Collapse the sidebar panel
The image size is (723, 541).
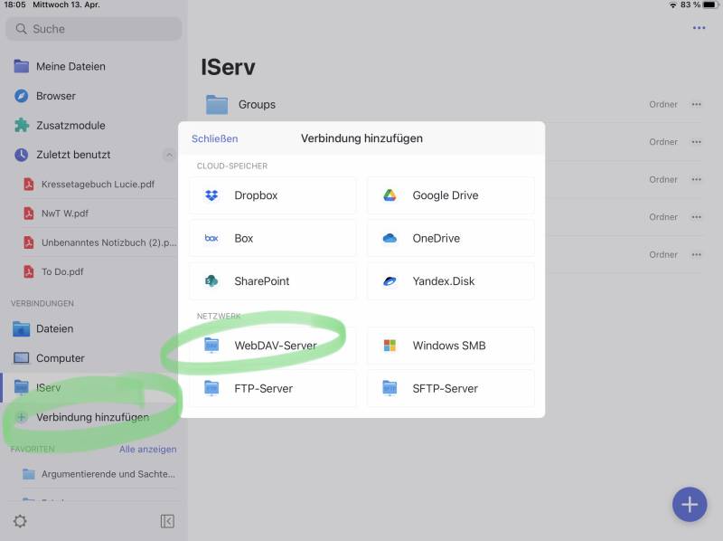coord(167,521)
